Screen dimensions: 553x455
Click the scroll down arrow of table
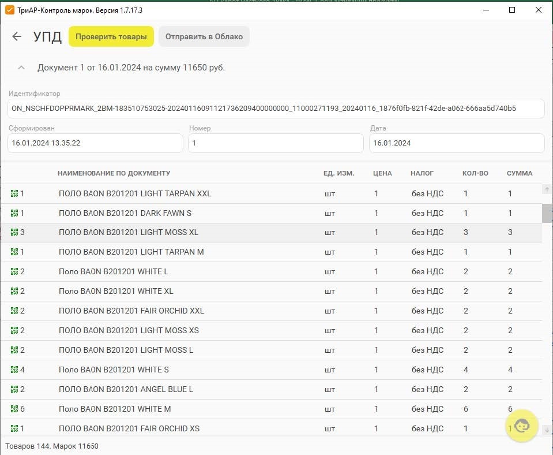pos(547,430)
